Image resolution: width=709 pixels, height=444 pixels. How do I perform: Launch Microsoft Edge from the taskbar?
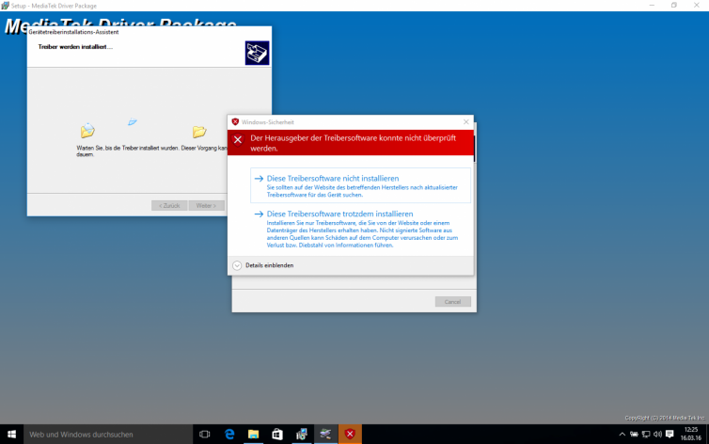(228, 435)
